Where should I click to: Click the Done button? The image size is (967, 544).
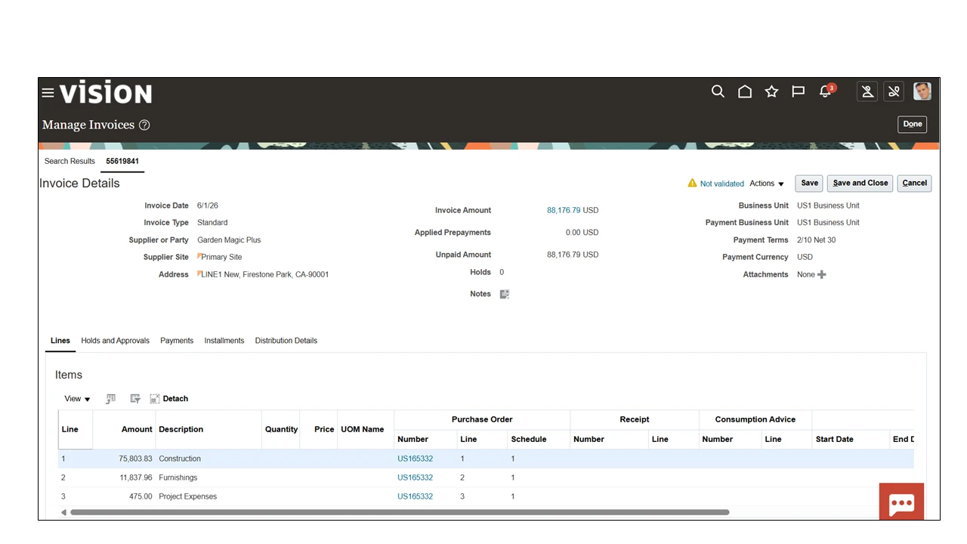coord(912,124)
